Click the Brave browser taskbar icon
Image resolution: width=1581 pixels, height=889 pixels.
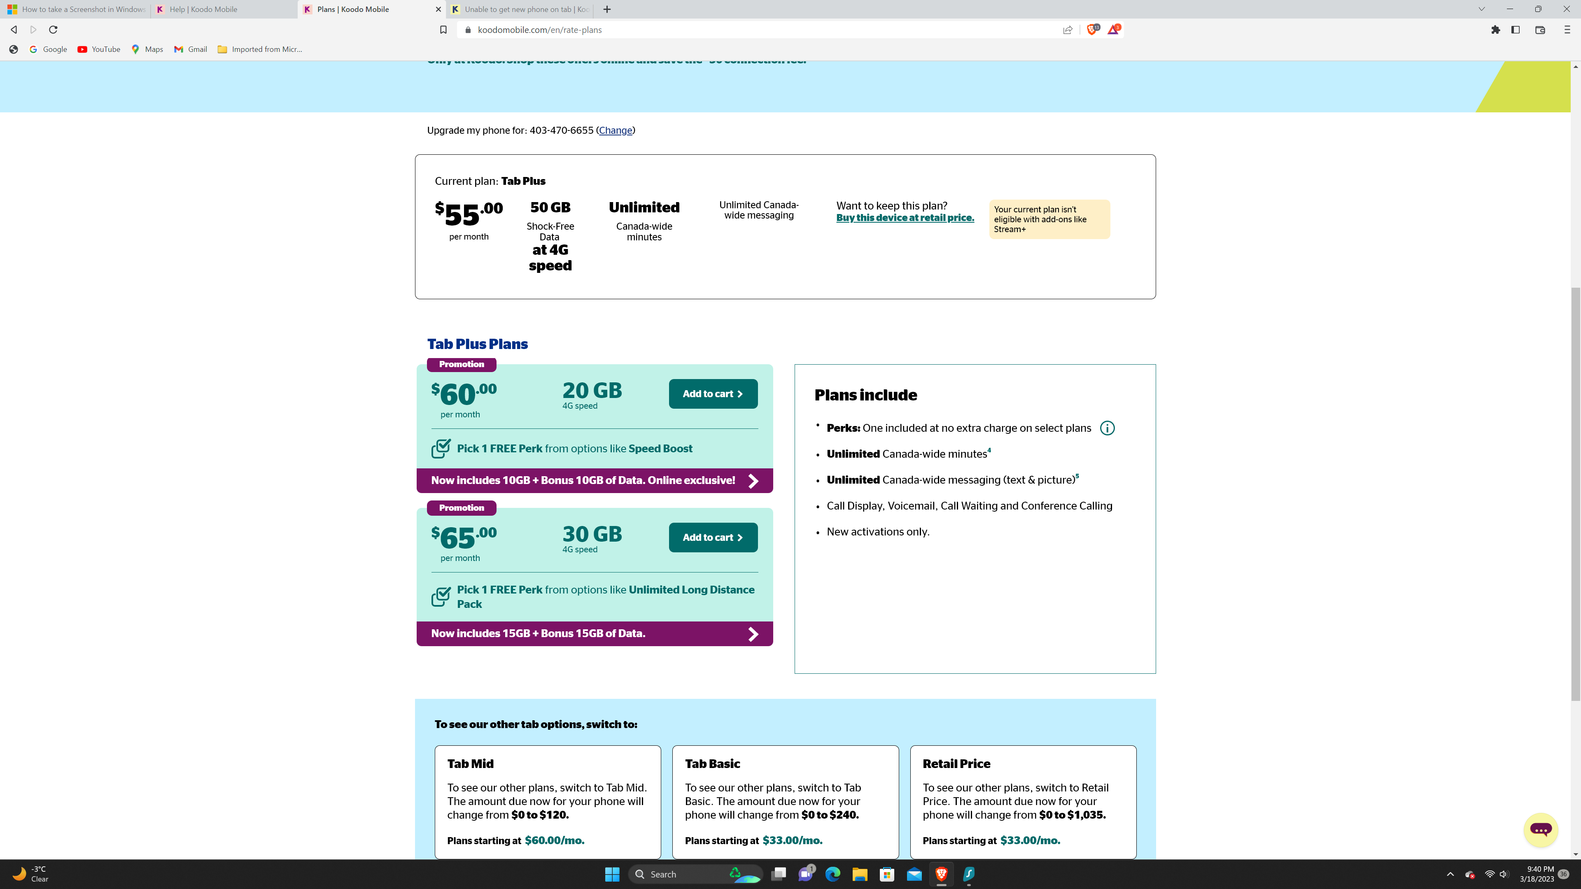[942, 874]
